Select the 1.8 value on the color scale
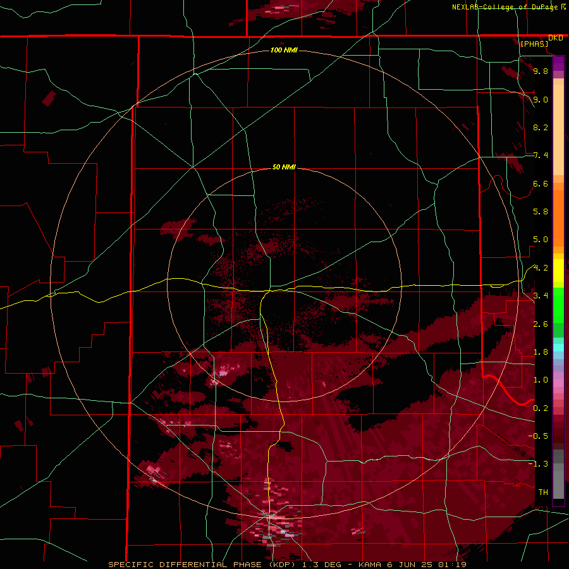Screen dimensions: 569x569 pyautogui.click(x=541, y=352)
